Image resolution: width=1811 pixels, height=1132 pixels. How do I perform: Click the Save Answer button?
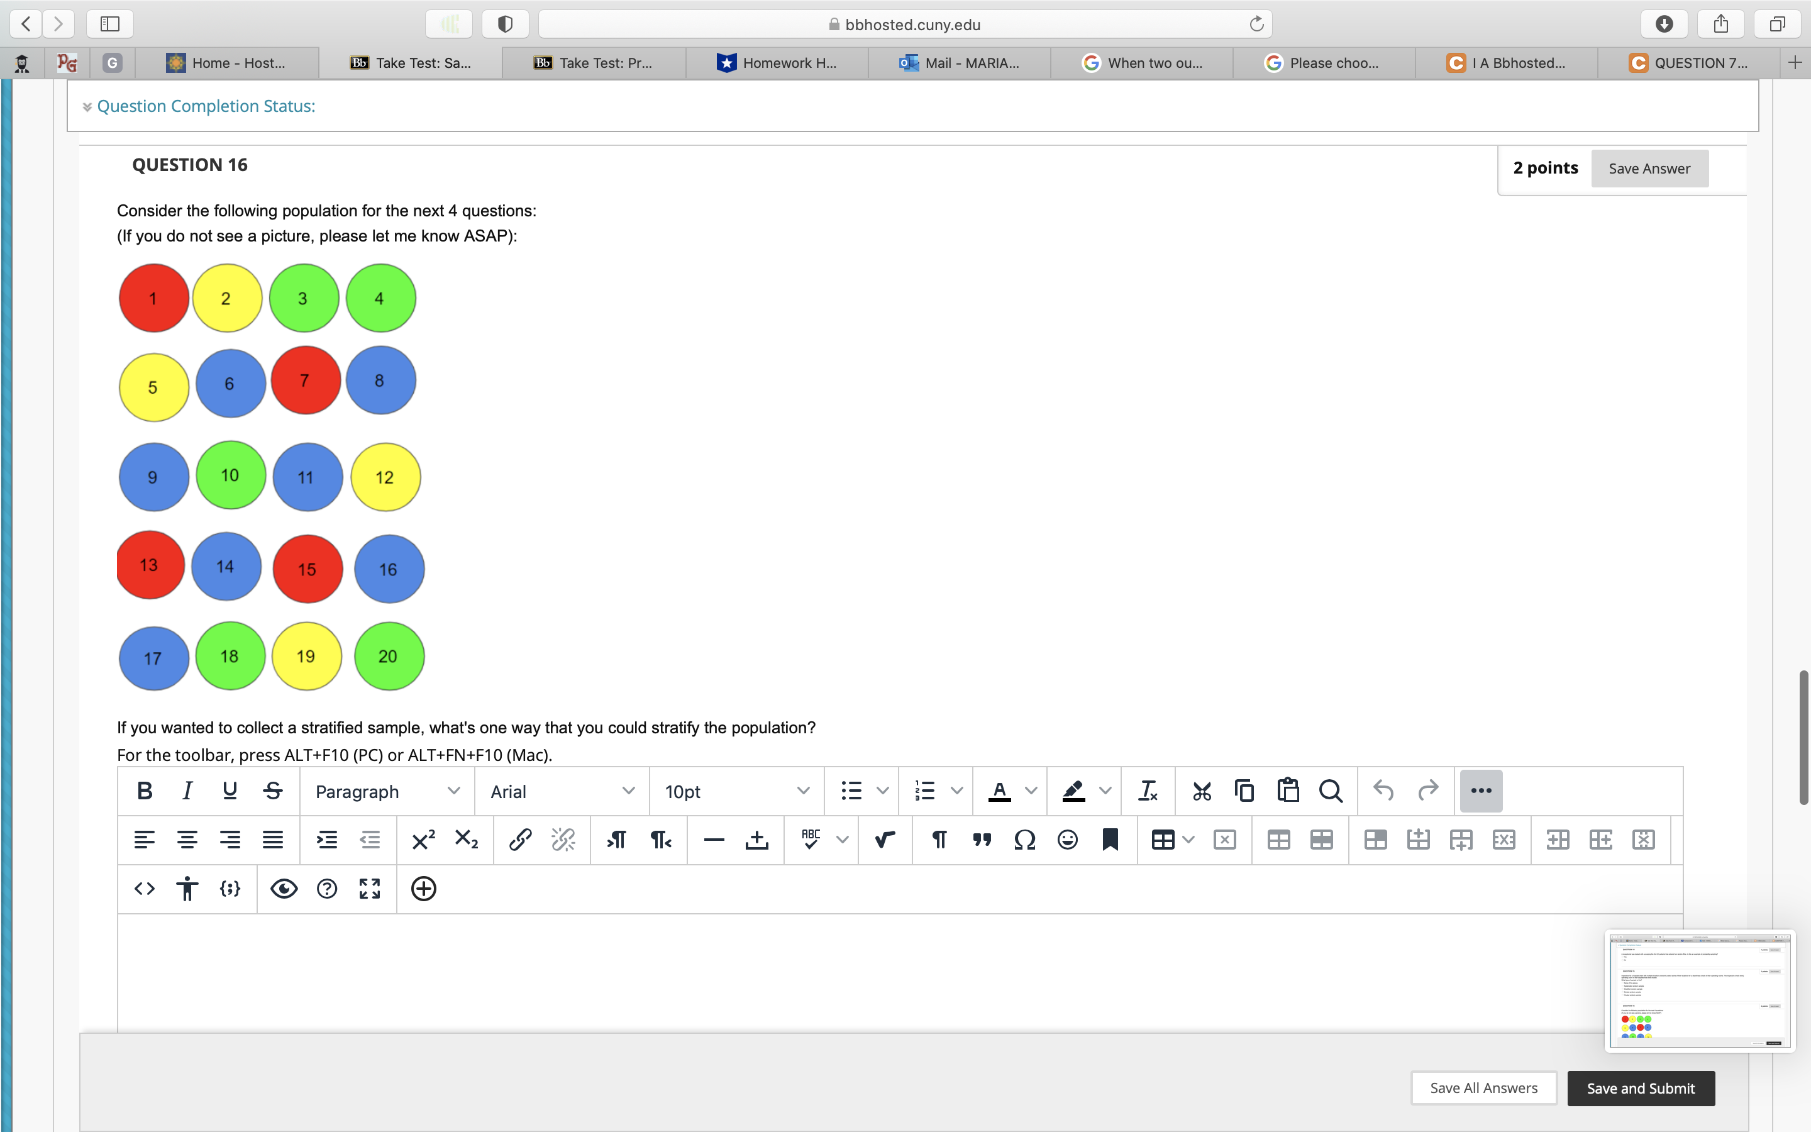[1648, 167]
